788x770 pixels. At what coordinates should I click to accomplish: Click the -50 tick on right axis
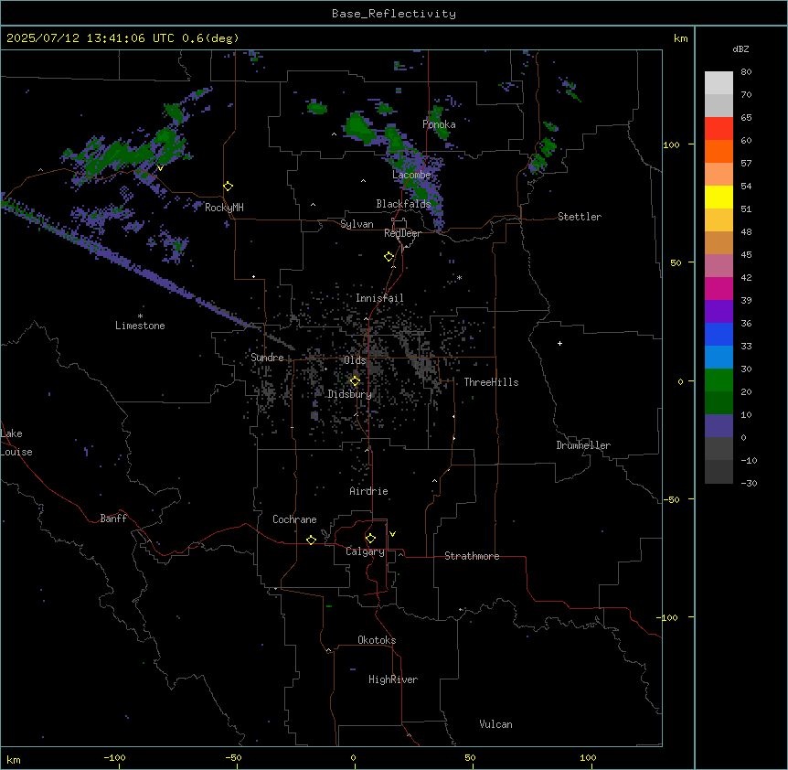point(671,499)
